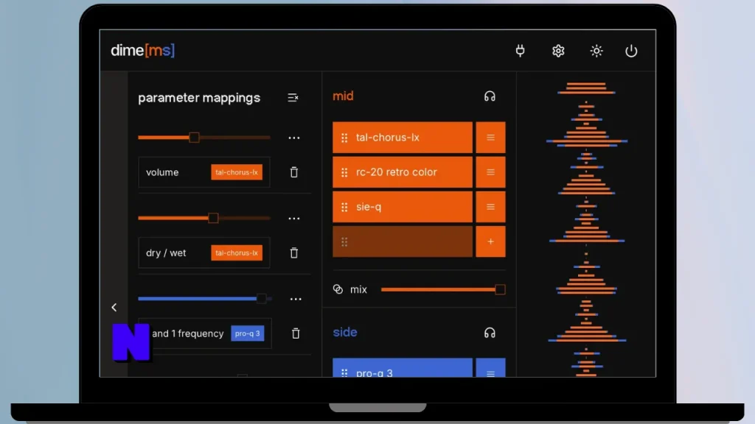
Task: Grab the drag handle on tal-chorus-lx
Action: click(344, 138)
